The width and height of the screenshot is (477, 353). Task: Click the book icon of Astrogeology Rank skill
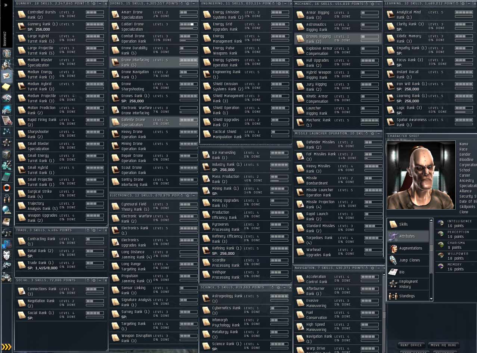tap(206, 298)
